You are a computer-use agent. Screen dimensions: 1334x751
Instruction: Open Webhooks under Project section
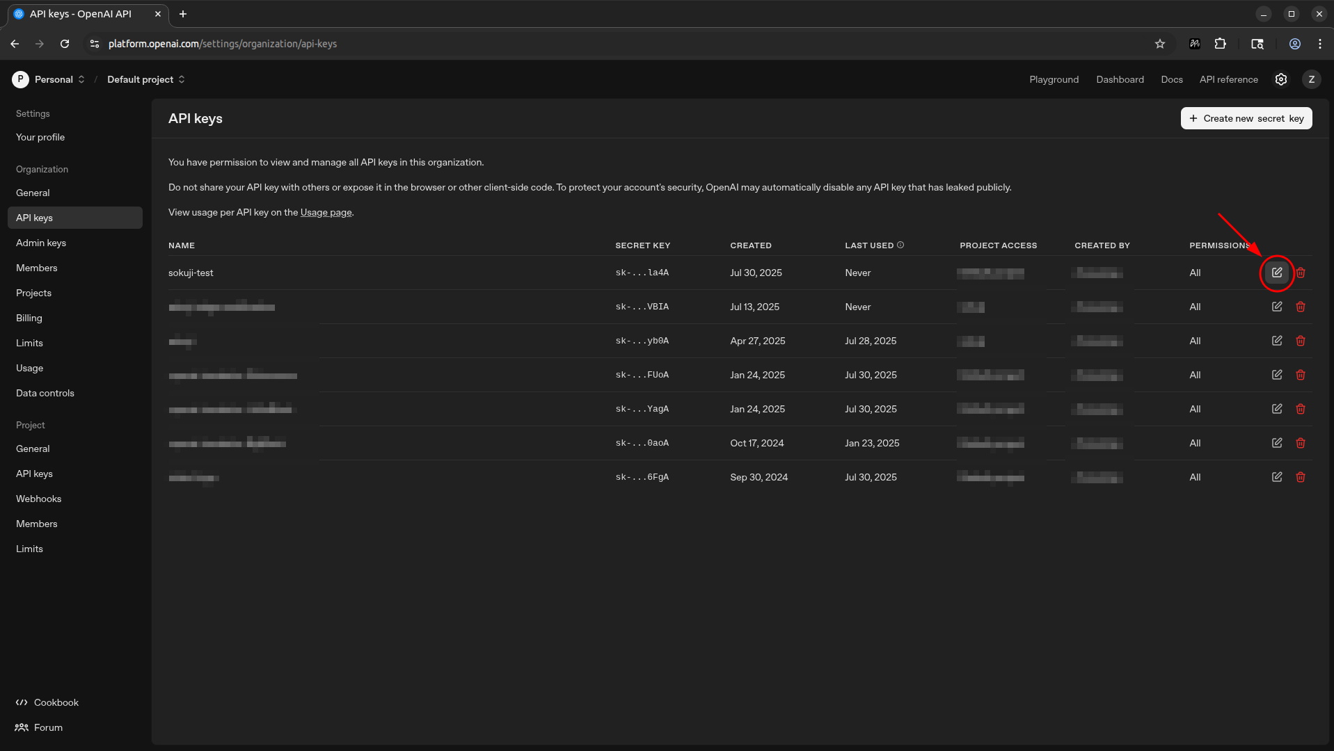[x=39, y=499]
